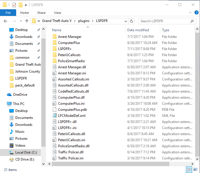Screen dimensions: 200x173
Task: Select the PeterUCallouts folder
Action: tap(69, 55)
